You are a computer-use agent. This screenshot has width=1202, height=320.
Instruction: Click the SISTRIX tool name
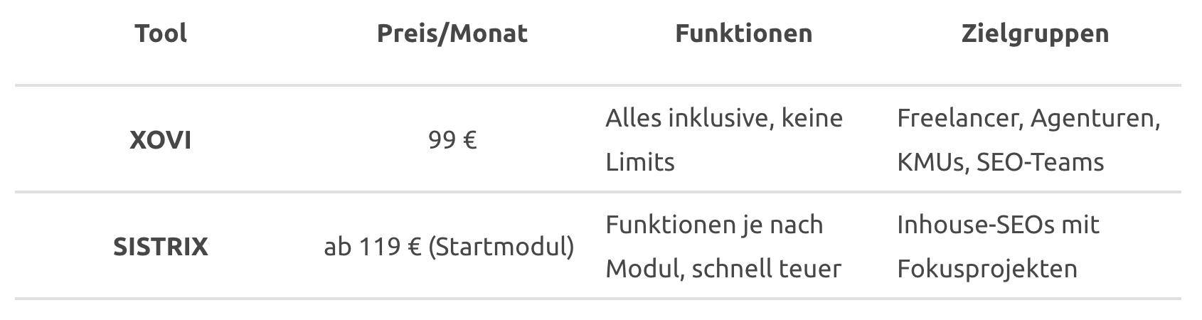click(x=161, y=247)
